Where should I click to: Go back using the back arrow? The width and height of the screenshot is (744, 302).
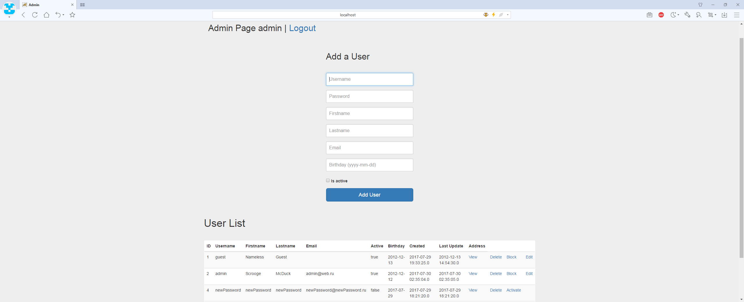pyautogui.click(x=24, y=15)
